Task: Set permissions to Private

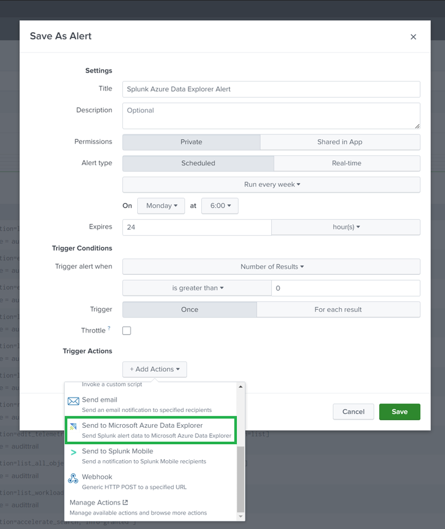Action: pyautogui.click(x=191, y=142)
